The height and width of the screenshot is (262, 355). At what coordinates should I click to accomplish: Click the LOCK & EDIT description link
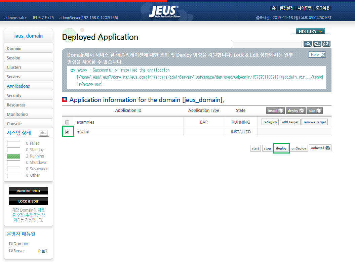coord(29,215)
